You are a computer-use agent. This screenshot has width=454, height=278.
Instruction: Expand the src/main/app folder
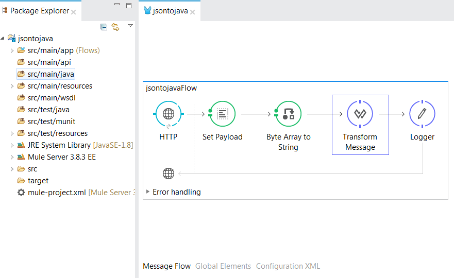[12, 50]
